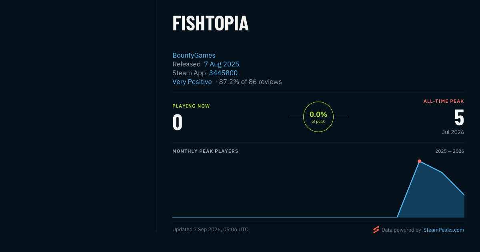Click the Very Positive review rating
480x252 pixels.
pos(192,82)
